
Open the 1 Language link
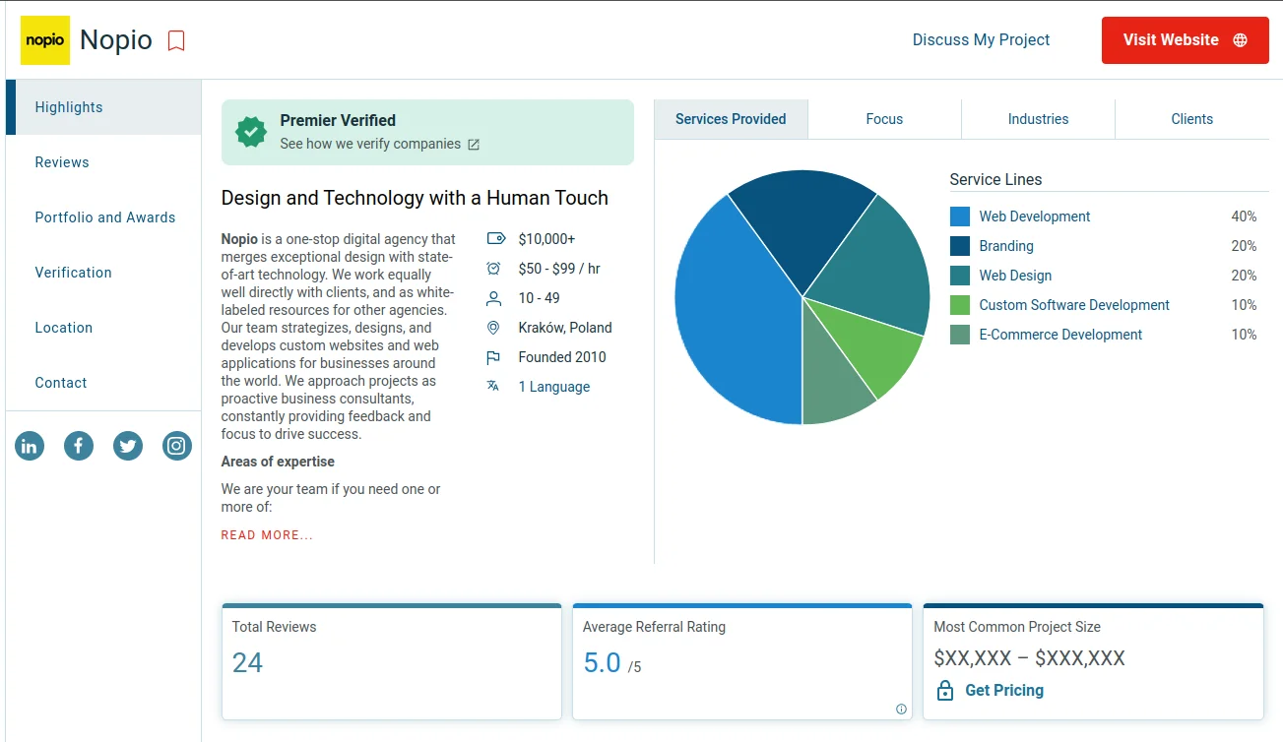click(554, 387)
